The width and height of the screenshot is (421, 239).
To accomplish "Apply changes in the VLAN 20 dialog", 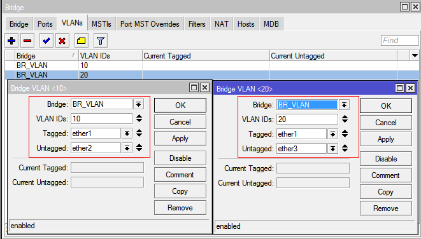I will click(386, 139).
